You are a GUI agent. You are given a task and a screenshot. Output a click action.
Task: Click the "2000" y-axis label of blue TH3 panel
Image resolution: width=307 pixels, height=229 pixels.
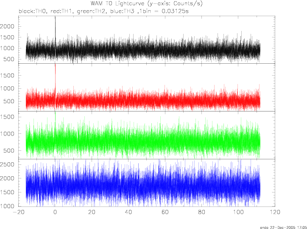7,178
